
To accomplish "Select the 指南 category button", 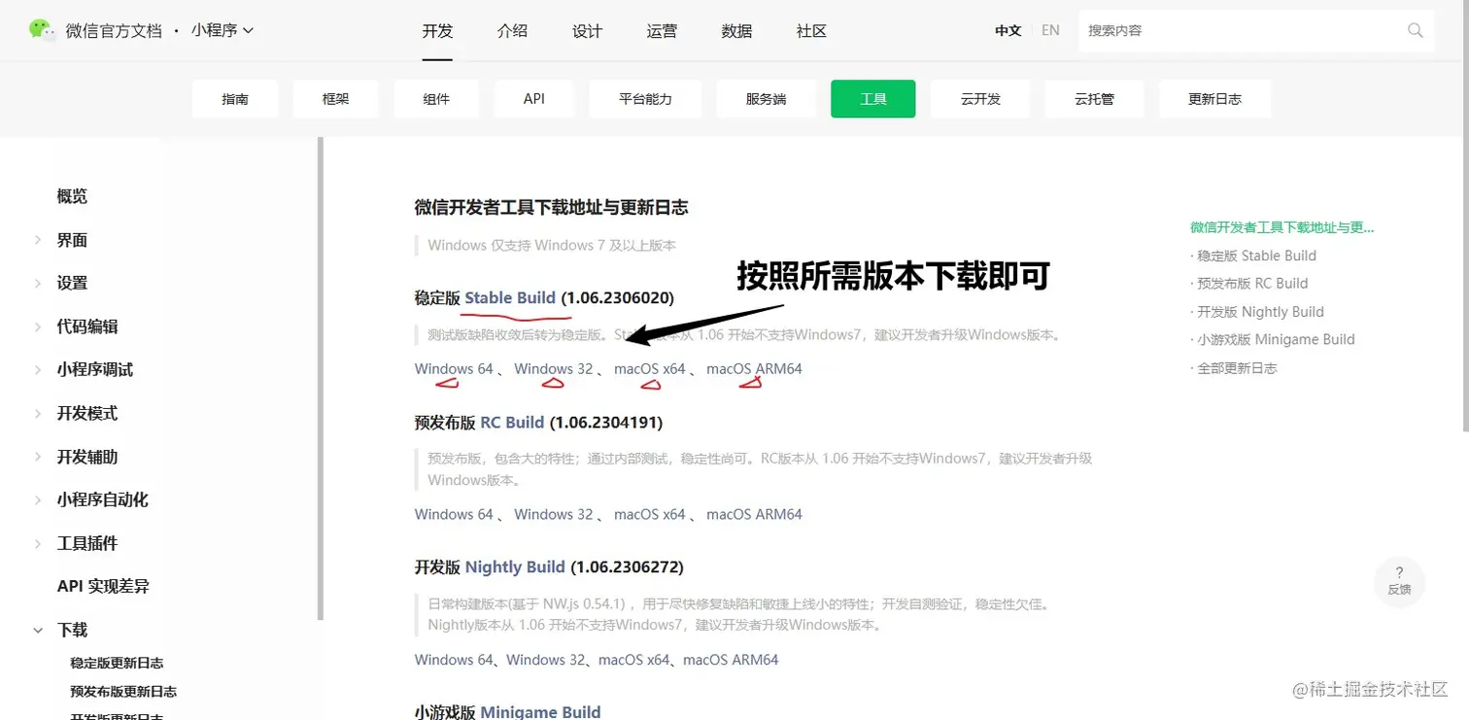I will coord(235,99).
